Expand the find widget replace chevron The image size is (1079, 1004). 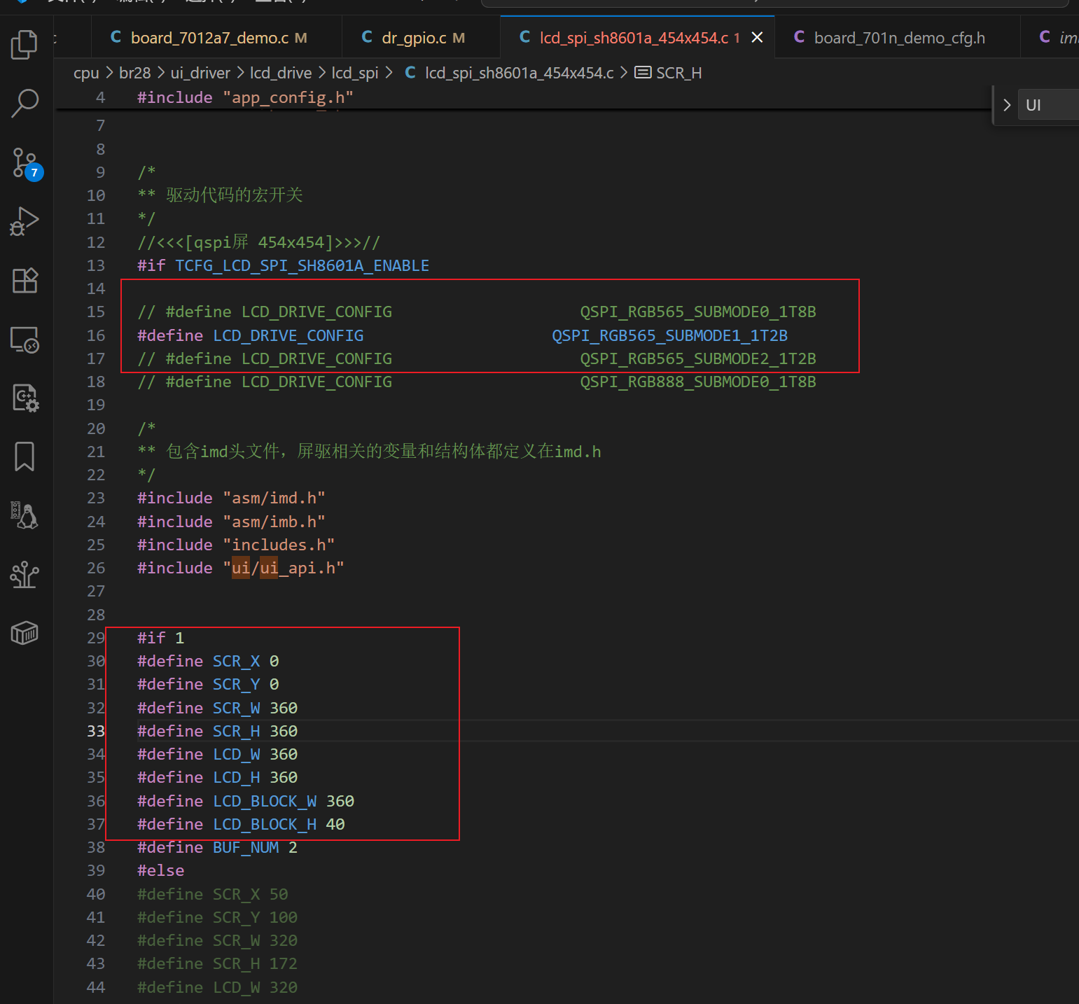click(1007, 105)
